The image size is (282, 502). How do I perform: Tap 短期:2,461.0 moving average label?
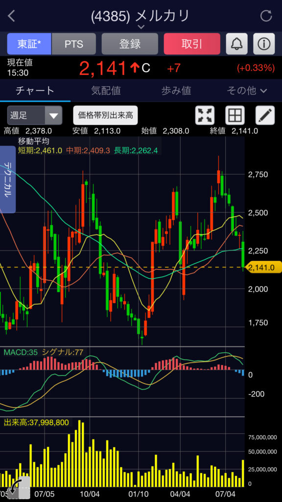(40, 151)
